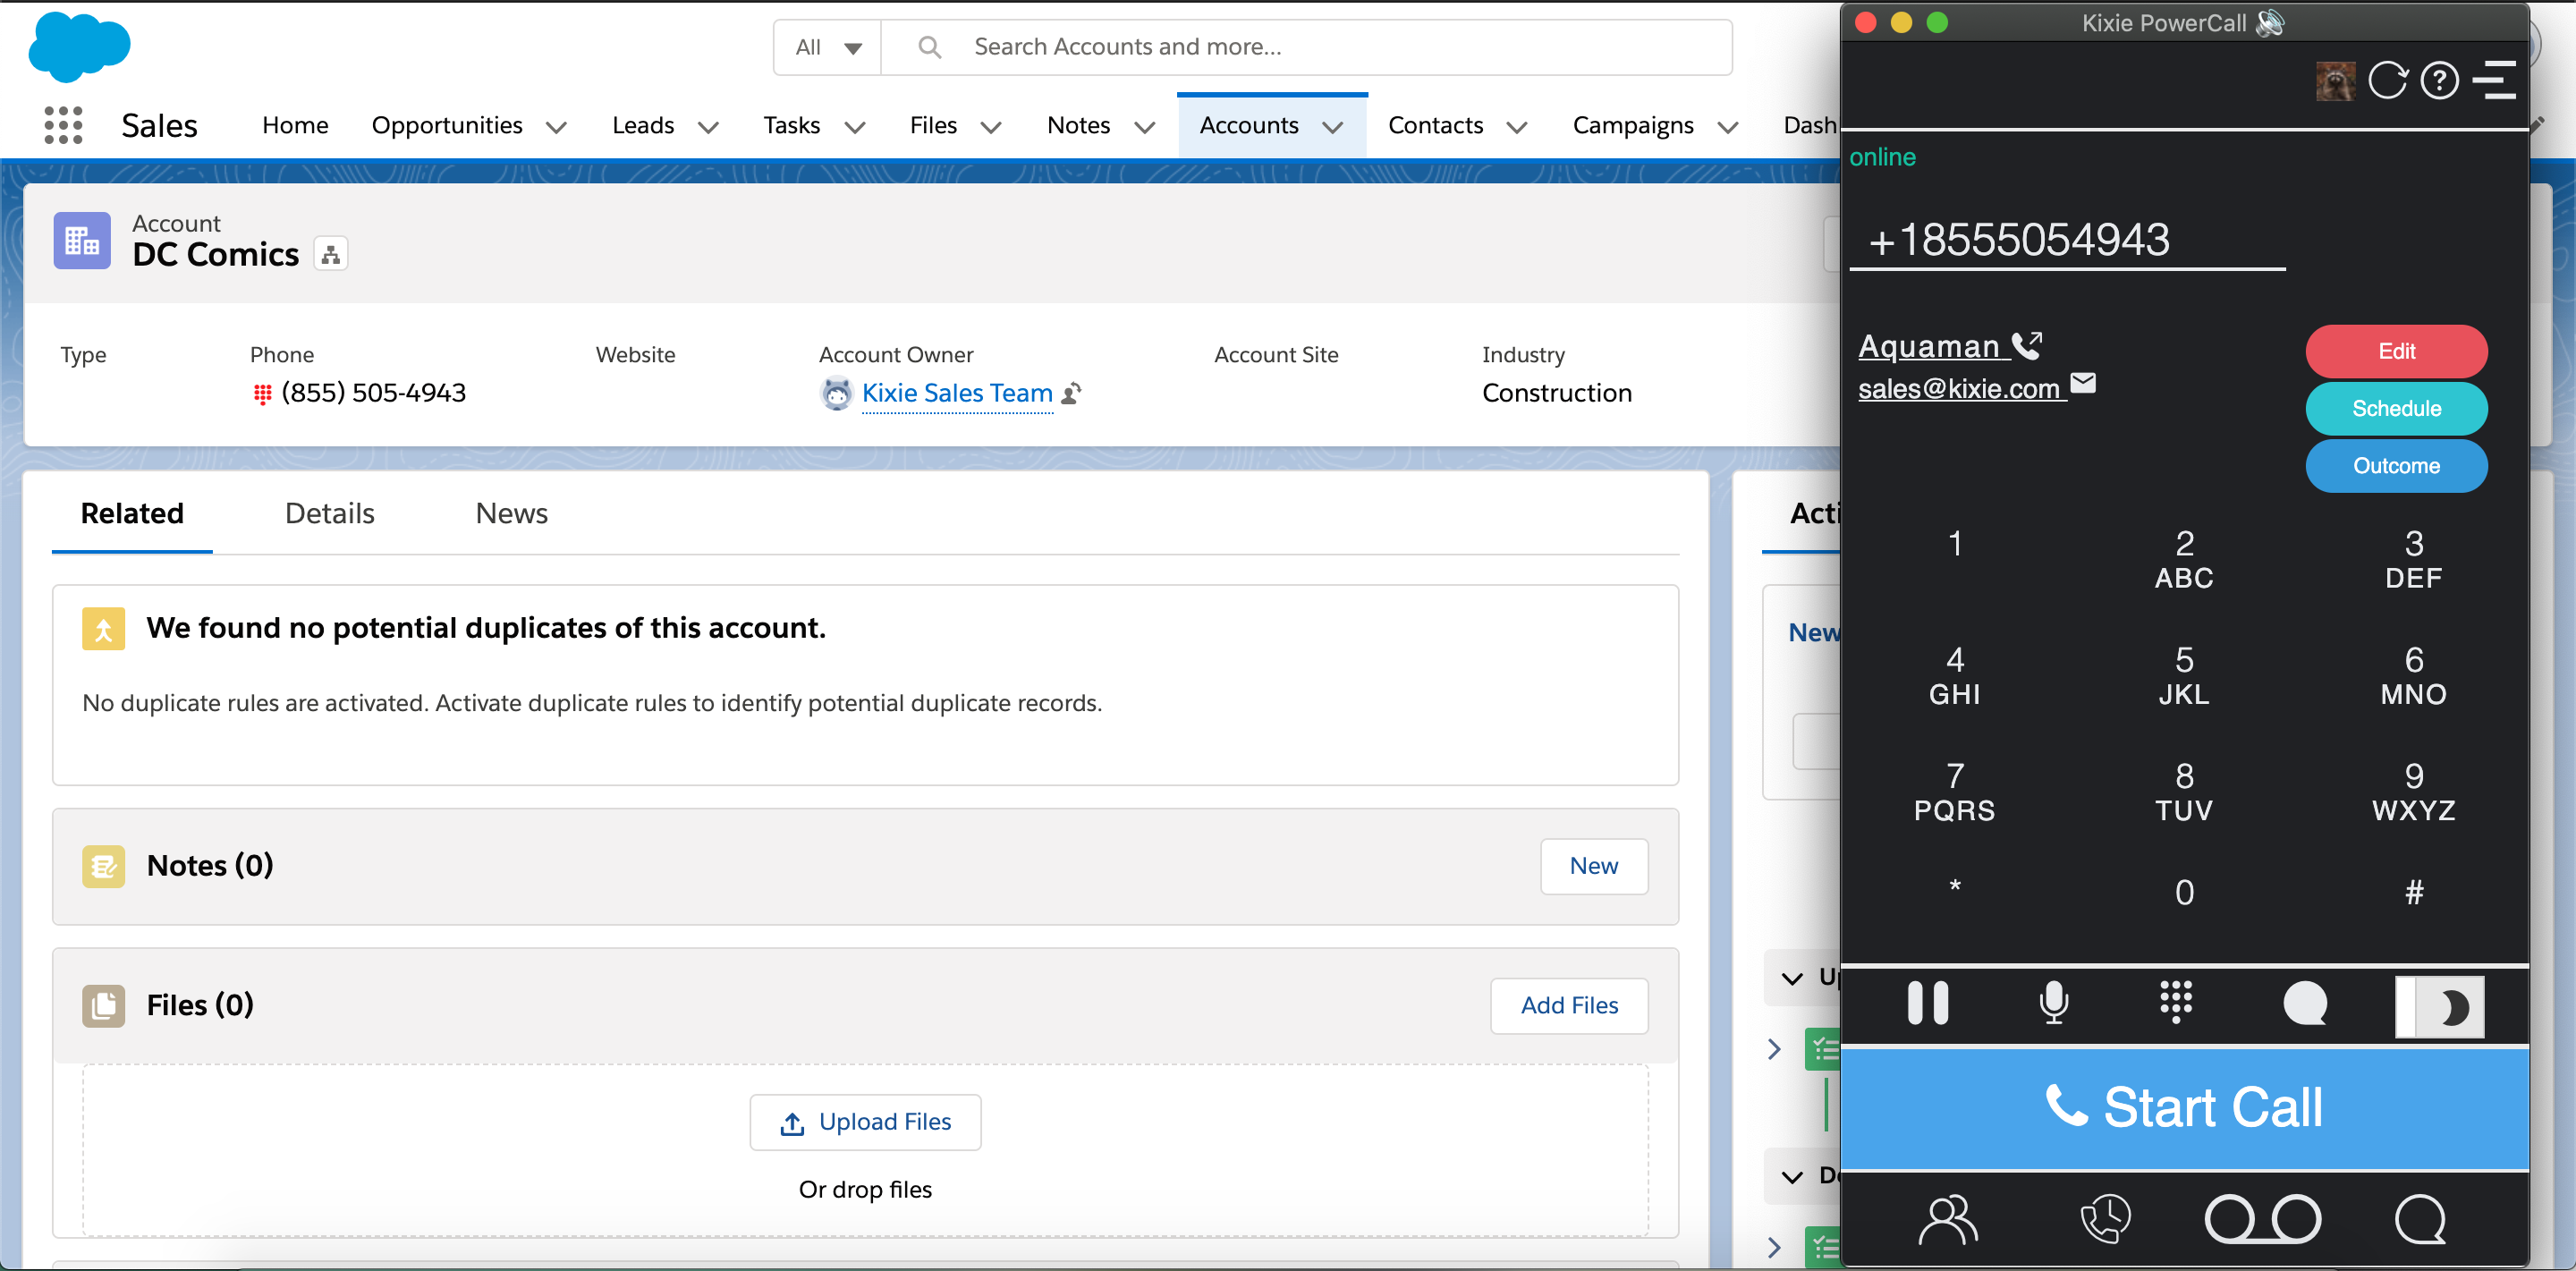Screen dimensions: 2576x1271
Task: Expand the Tasks nav dropdown chevron
Action: tap(855, 127)
